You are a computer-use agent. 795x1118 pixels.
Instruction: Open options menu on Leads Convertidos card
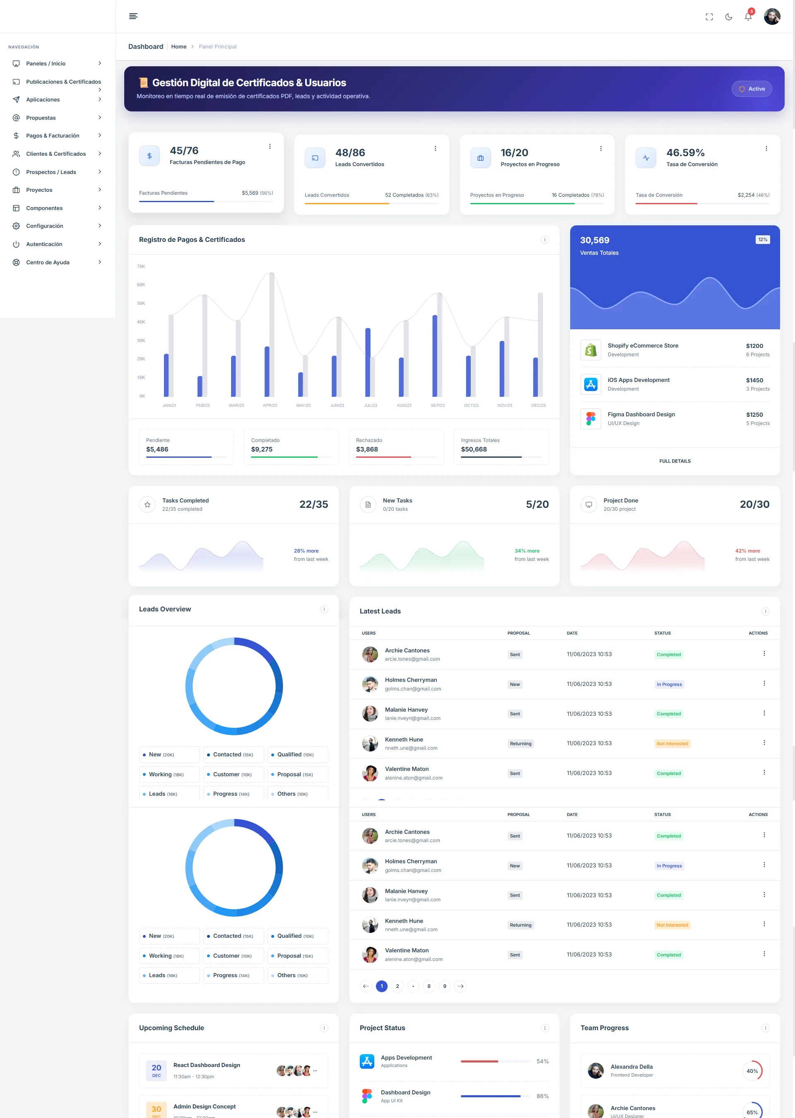click(x=435, y=148)
